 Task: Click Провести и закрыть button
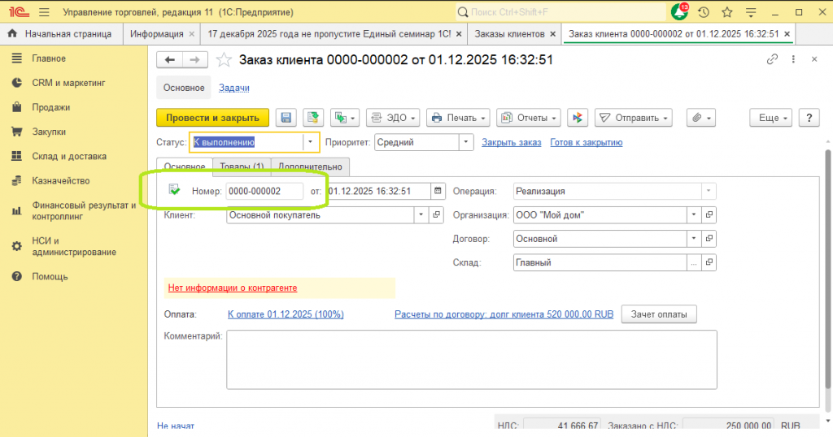pyautogui.click(x=212, y=118)
